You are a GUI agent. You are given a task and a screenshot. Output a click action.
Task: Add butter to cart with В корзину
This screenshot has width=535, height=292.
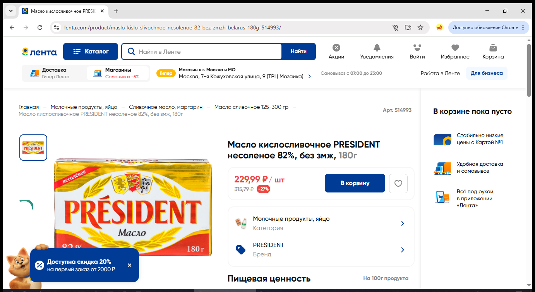(x=355, y=183)
